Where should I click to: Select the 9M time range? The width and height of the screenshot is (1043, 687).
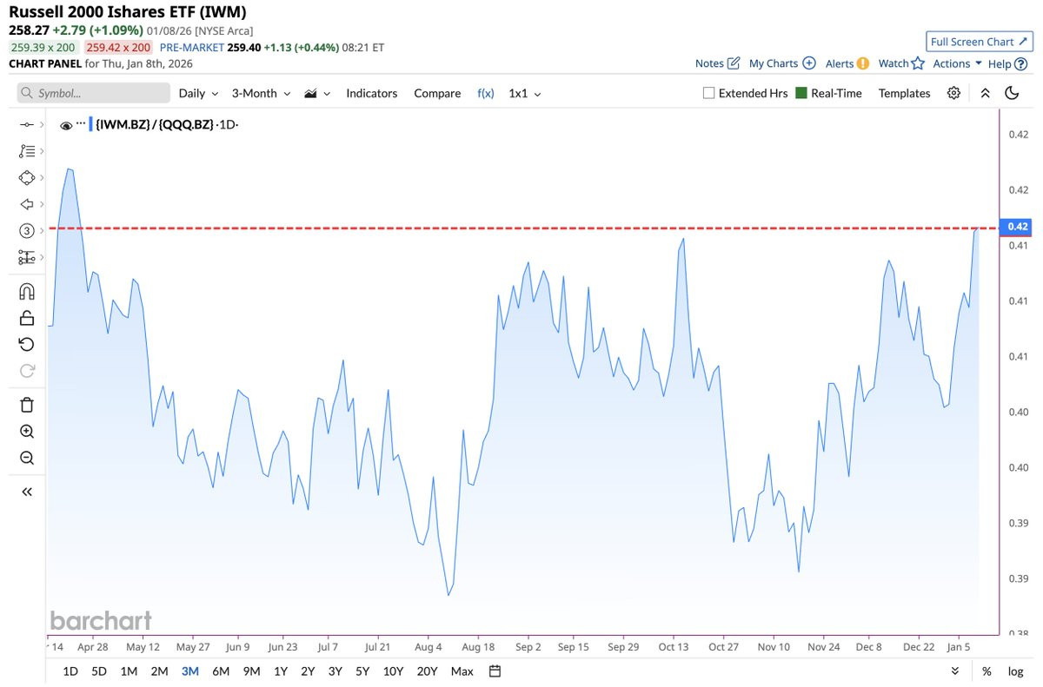tap(252, 670)
